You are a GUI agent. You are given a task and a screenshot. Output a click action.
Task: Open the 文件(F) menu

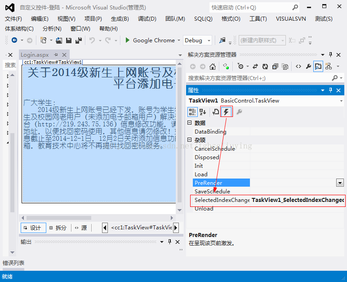pos(13,19)
